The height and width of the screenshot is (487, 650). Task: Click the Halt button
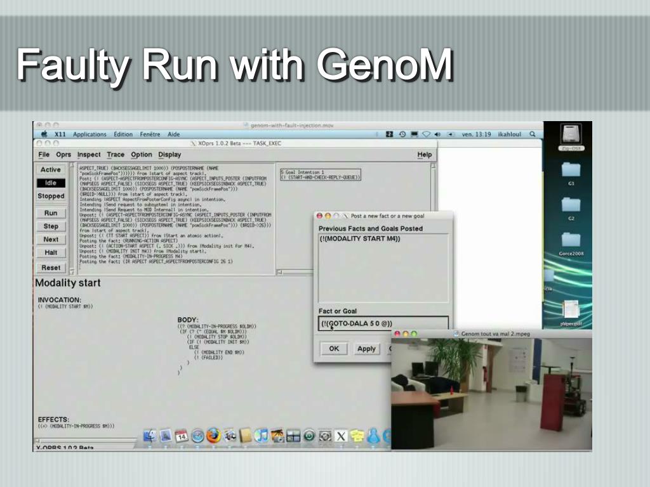coord(51,252)
